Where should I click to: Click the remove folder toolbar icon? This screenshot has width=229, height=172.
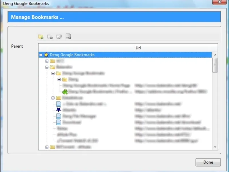click(x=50, y=37)
